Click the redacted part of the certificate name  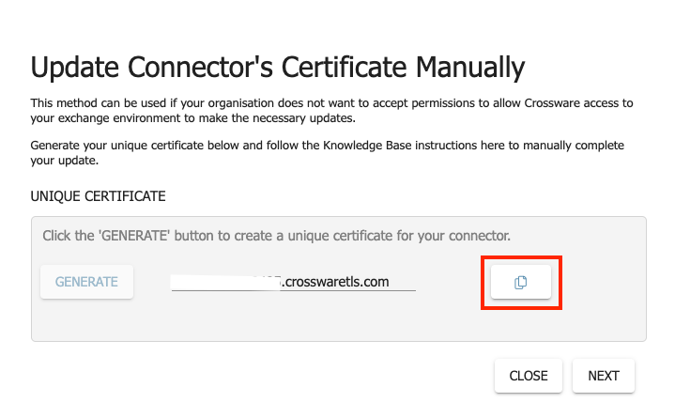(x=225, y=281)
